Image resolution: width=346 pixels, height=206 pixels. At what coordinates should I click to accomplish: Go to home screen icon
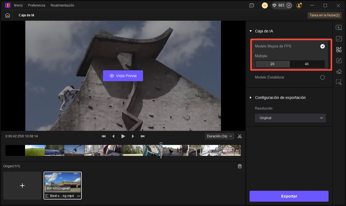click(x=7, y=15)
